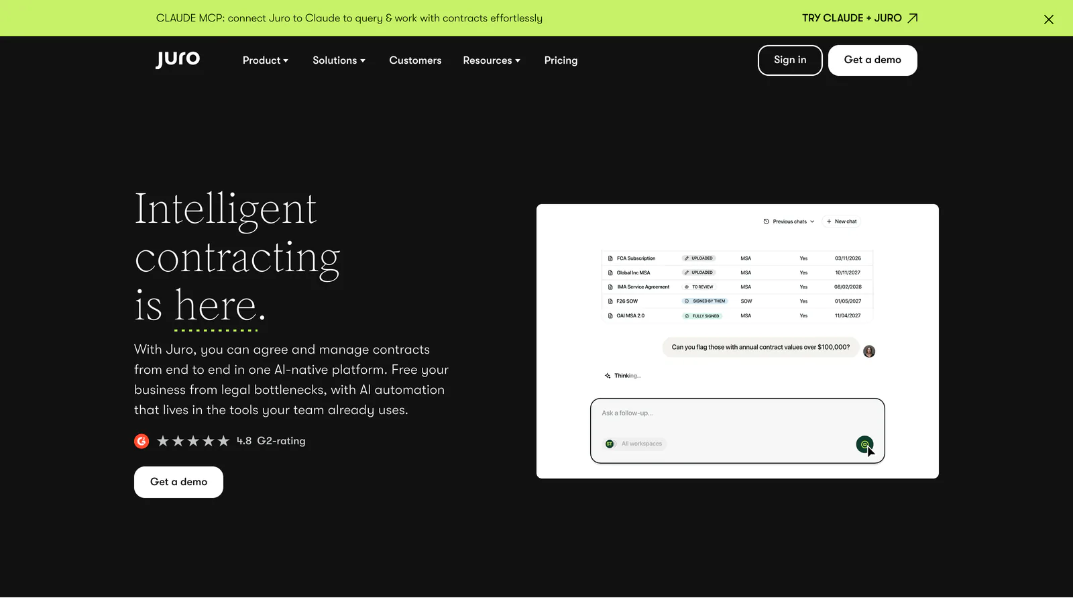Click the SOW type cell in F26 row

(x=746, y=301)
